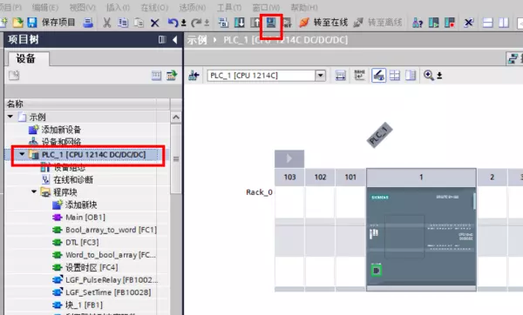Open the 在线(O) menu
Viewport: 523px width, 315px height.
point(154,7)
